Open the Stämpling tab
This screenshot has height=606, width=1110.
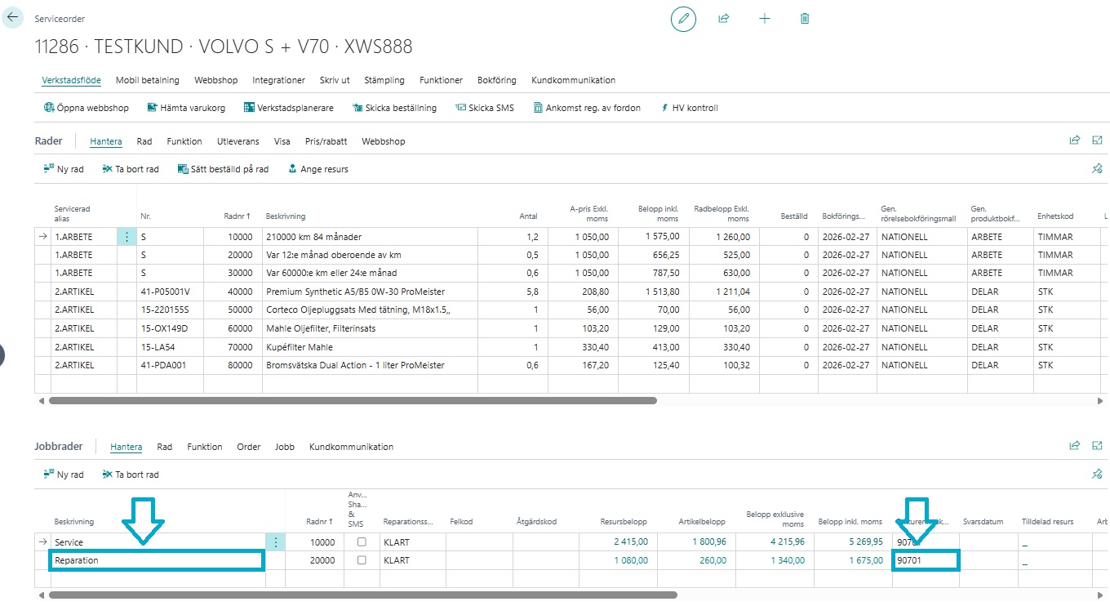[384, 80]
